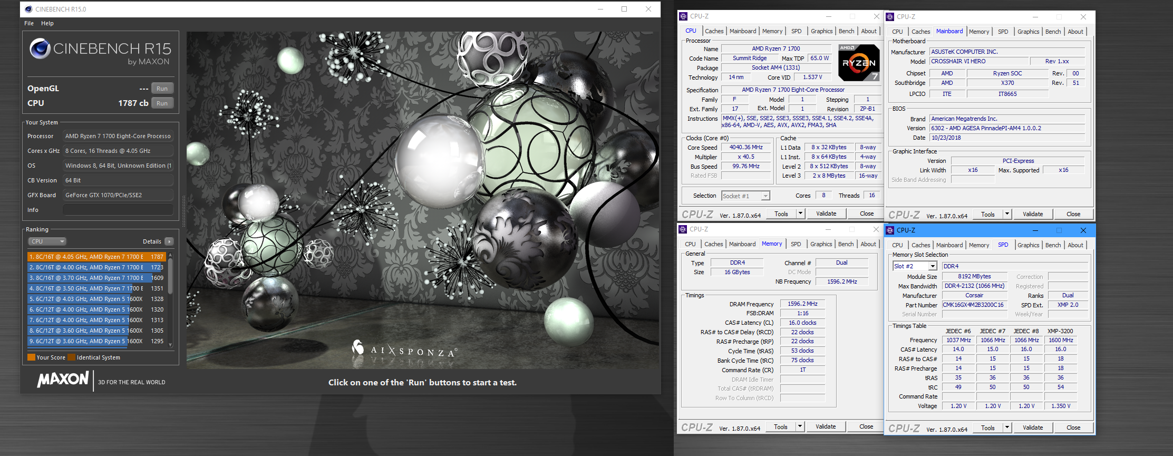Click the Cinebench title bar app icon
1173x456 pixels.
click(28, 9)
